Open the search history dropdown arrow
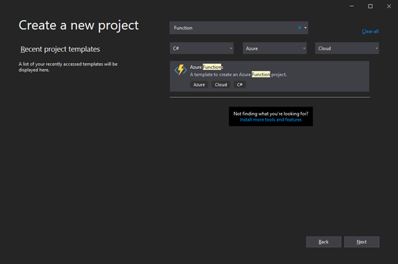Screen dimensions: 398x264 (306, 28)
